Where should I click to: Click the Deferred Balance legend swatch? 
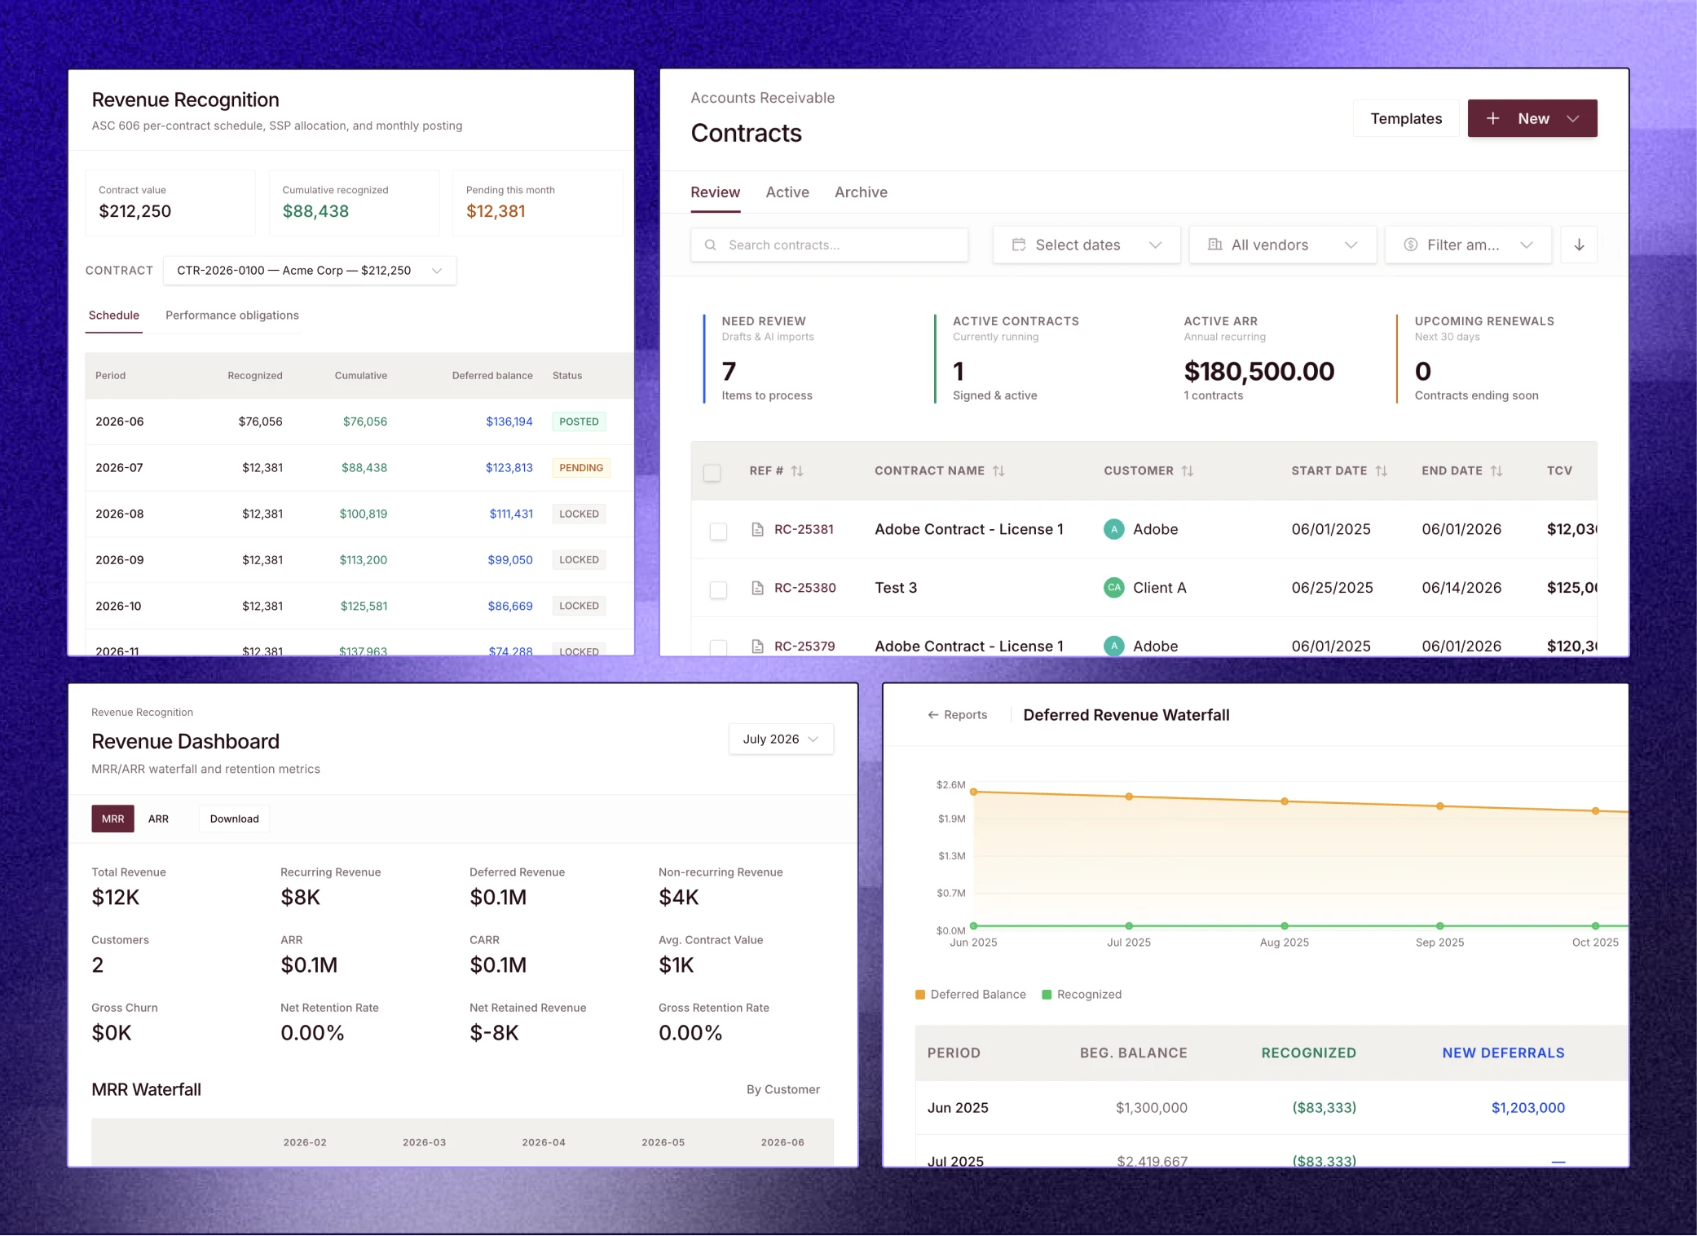[920, 995]
